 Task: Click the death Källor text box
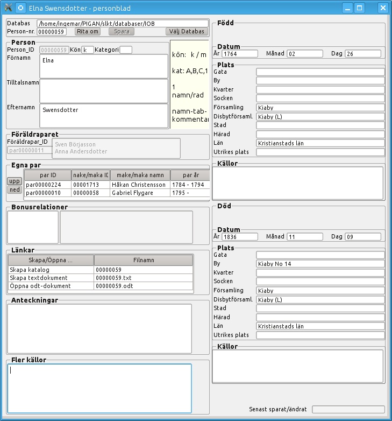[297, 366]
